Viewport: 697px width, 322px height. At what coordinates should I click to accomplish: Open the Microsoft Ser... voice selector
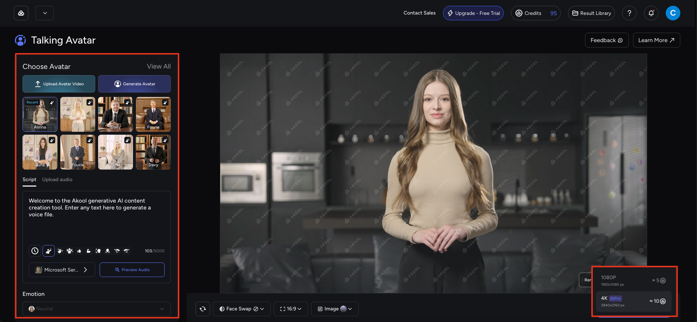62,270
